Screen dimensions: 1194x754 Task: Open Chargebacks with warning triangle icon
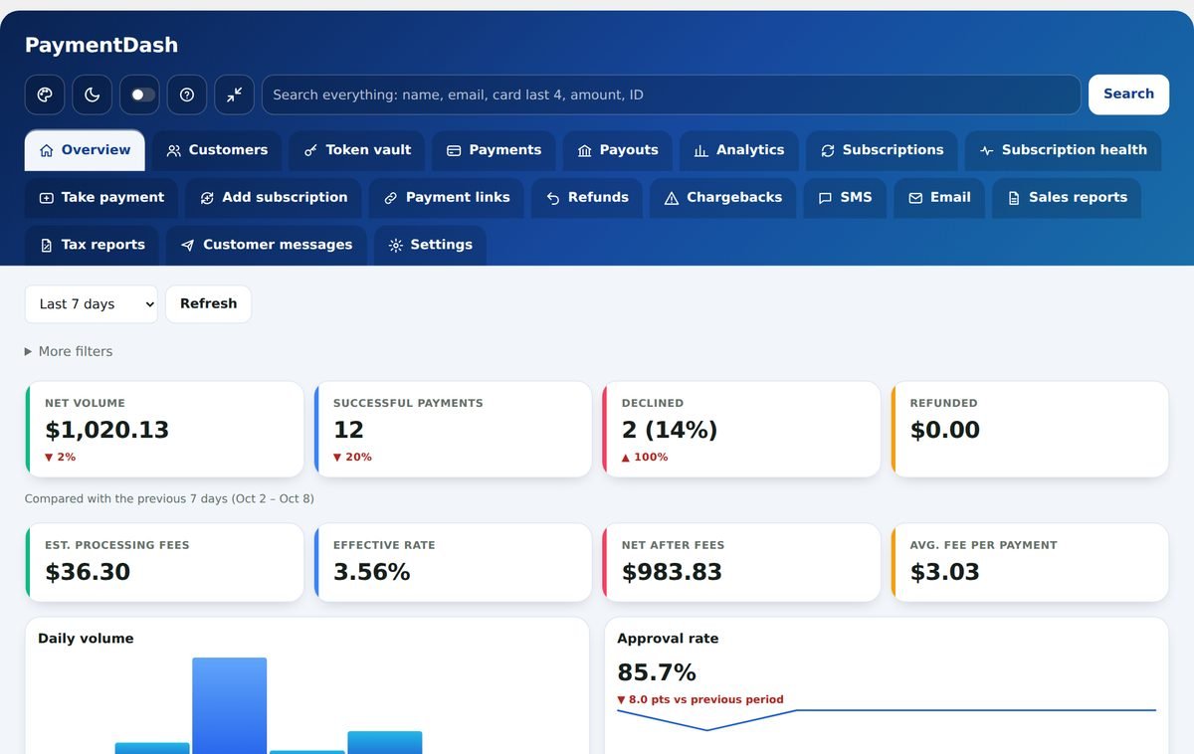point(723,198)
